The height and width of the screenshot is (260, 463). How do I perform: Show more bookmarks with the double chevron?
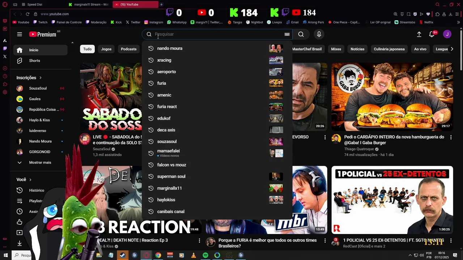[458, 22]
